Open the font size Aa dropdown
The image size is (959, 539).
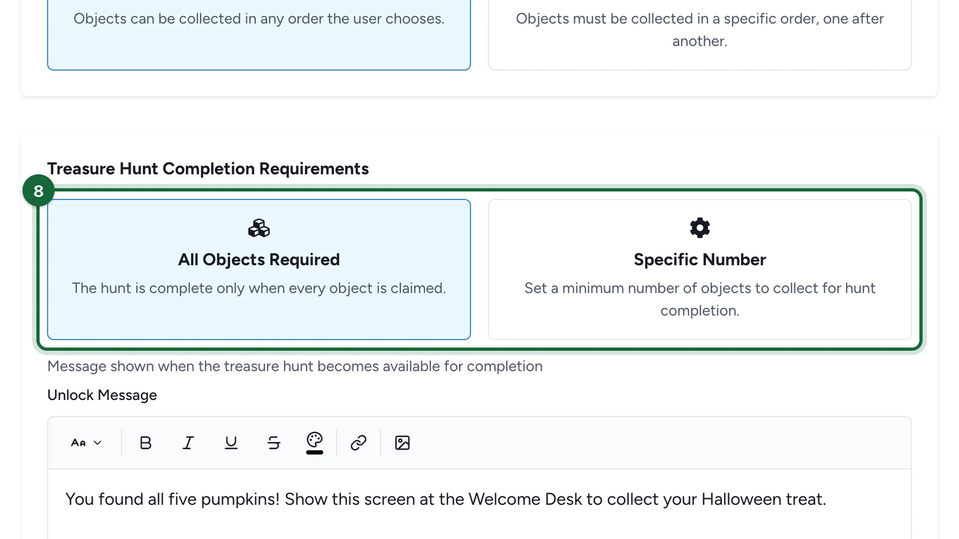(x=86, y=443)
